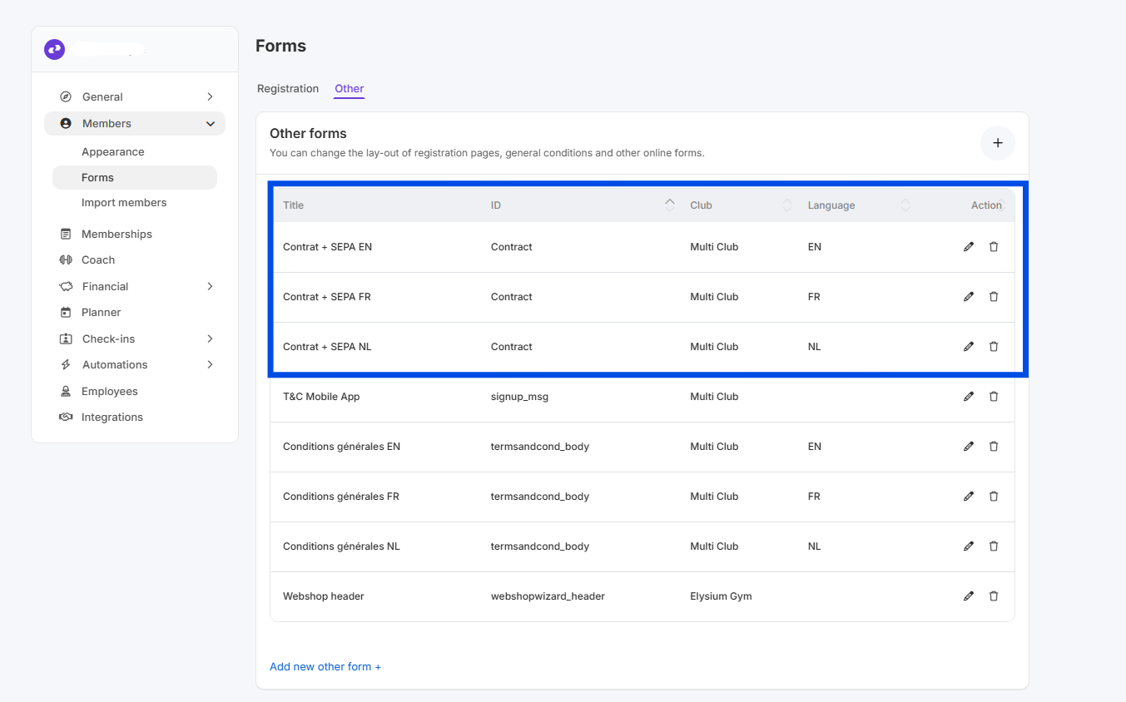The height and width of the screenshot is (702, 1126).
Task: Click the Action column header
Action: click(x=986, y=205)
